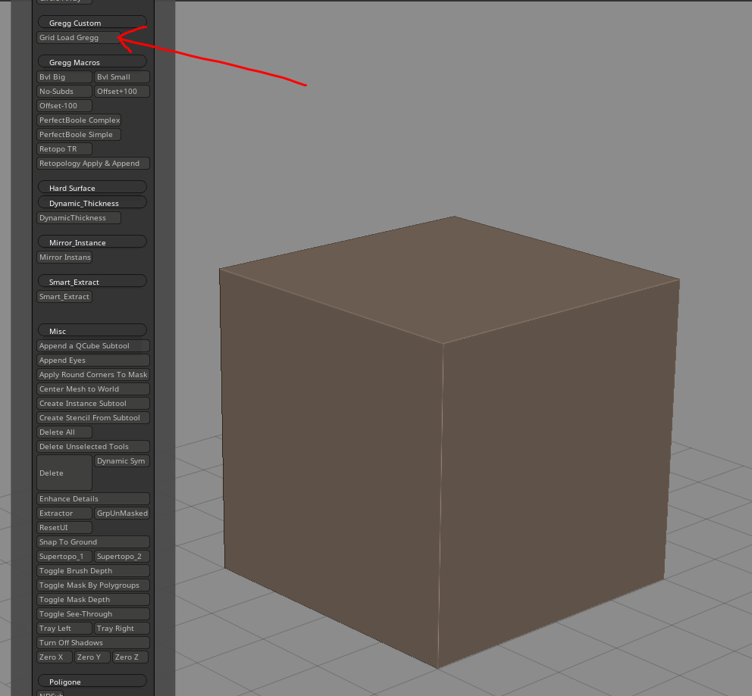Run PerfectBoole Simple
The height and width of the screenshot is (696, 752).
coord(78,134)
